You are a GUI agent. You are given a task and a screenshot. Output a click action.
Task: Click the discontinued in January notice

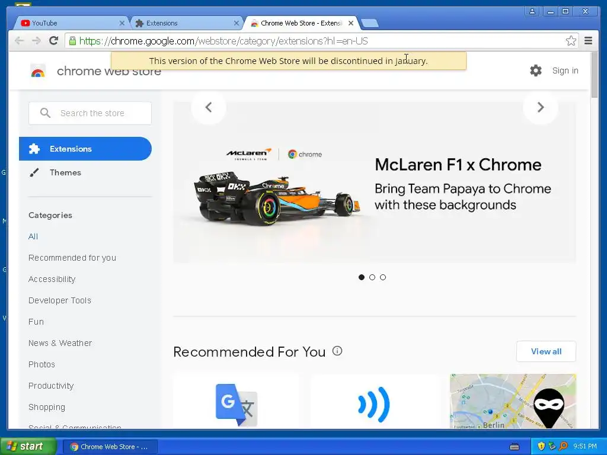(289, 61)
